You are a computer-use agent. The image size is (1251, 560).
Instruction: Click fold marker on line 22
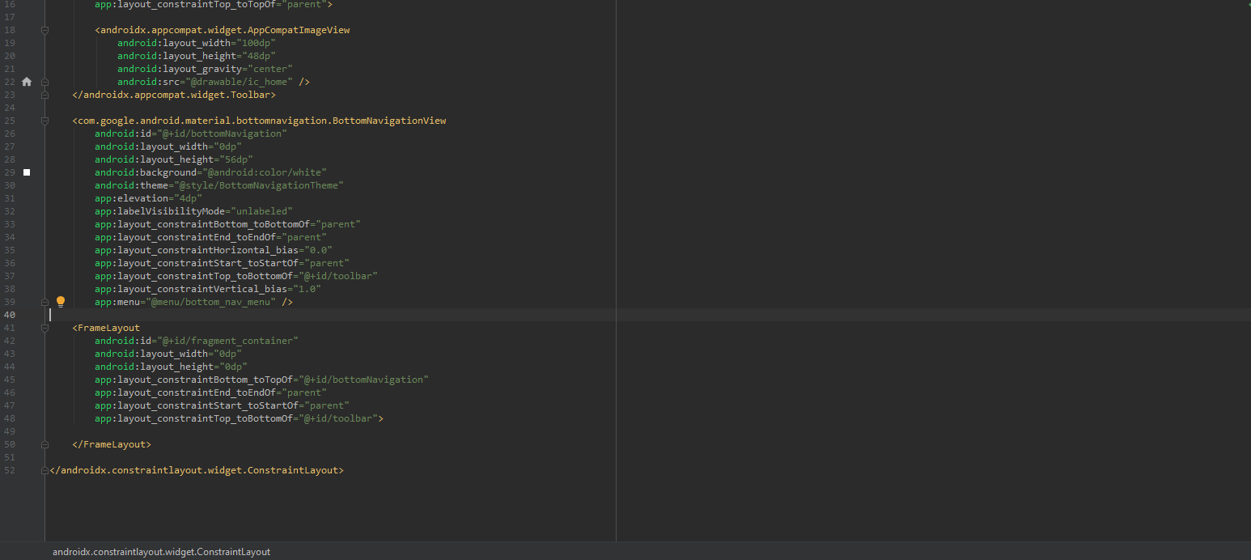coord(45,82)
